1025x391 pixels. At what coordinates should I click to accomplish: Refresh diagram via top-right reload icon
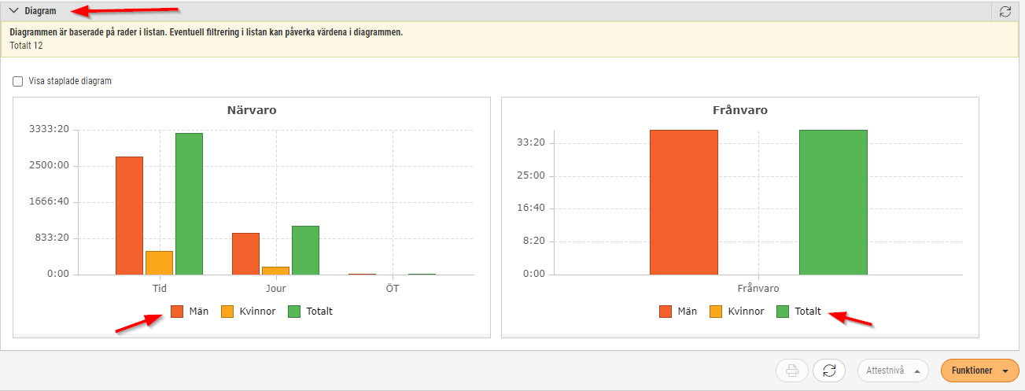pyautogui.click(x=1005, y=11)
